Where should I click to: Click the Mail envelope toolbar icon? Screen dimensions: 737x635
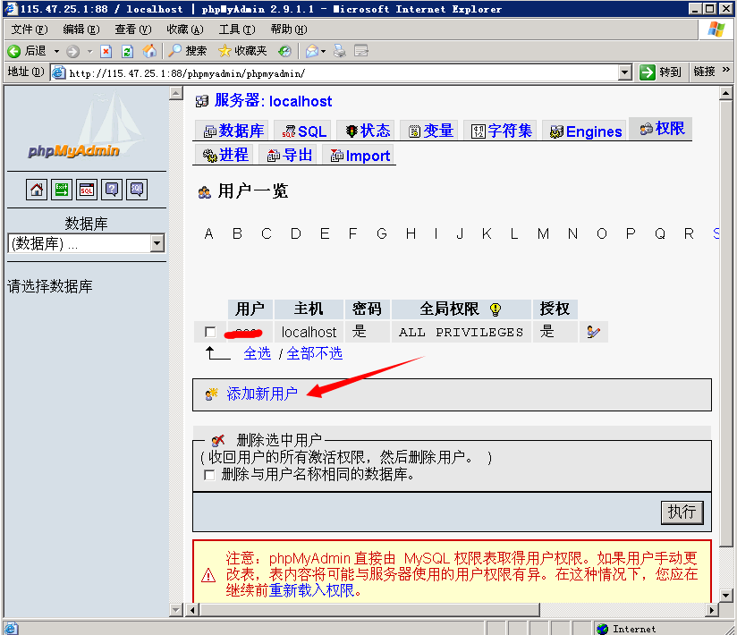click(x=312, y=51)
